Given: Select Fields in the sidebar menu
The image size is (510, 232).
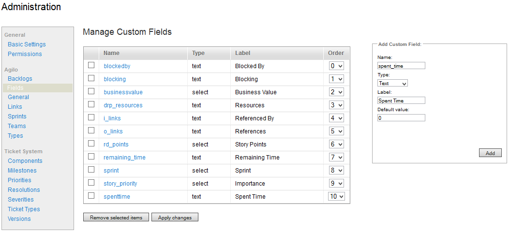Looking at the screenshot, I should coord(15,88).
